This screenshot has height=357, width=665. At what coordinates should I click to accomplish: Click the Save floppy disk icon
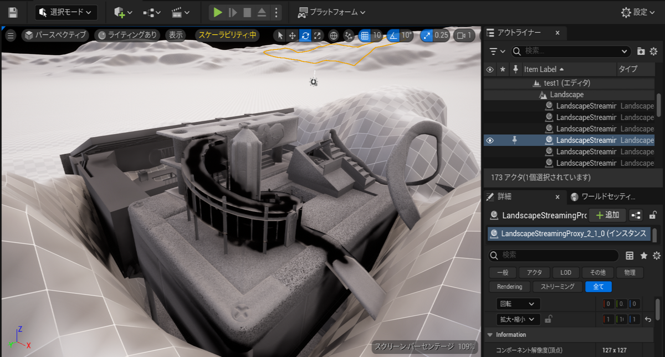click(12, 12)
